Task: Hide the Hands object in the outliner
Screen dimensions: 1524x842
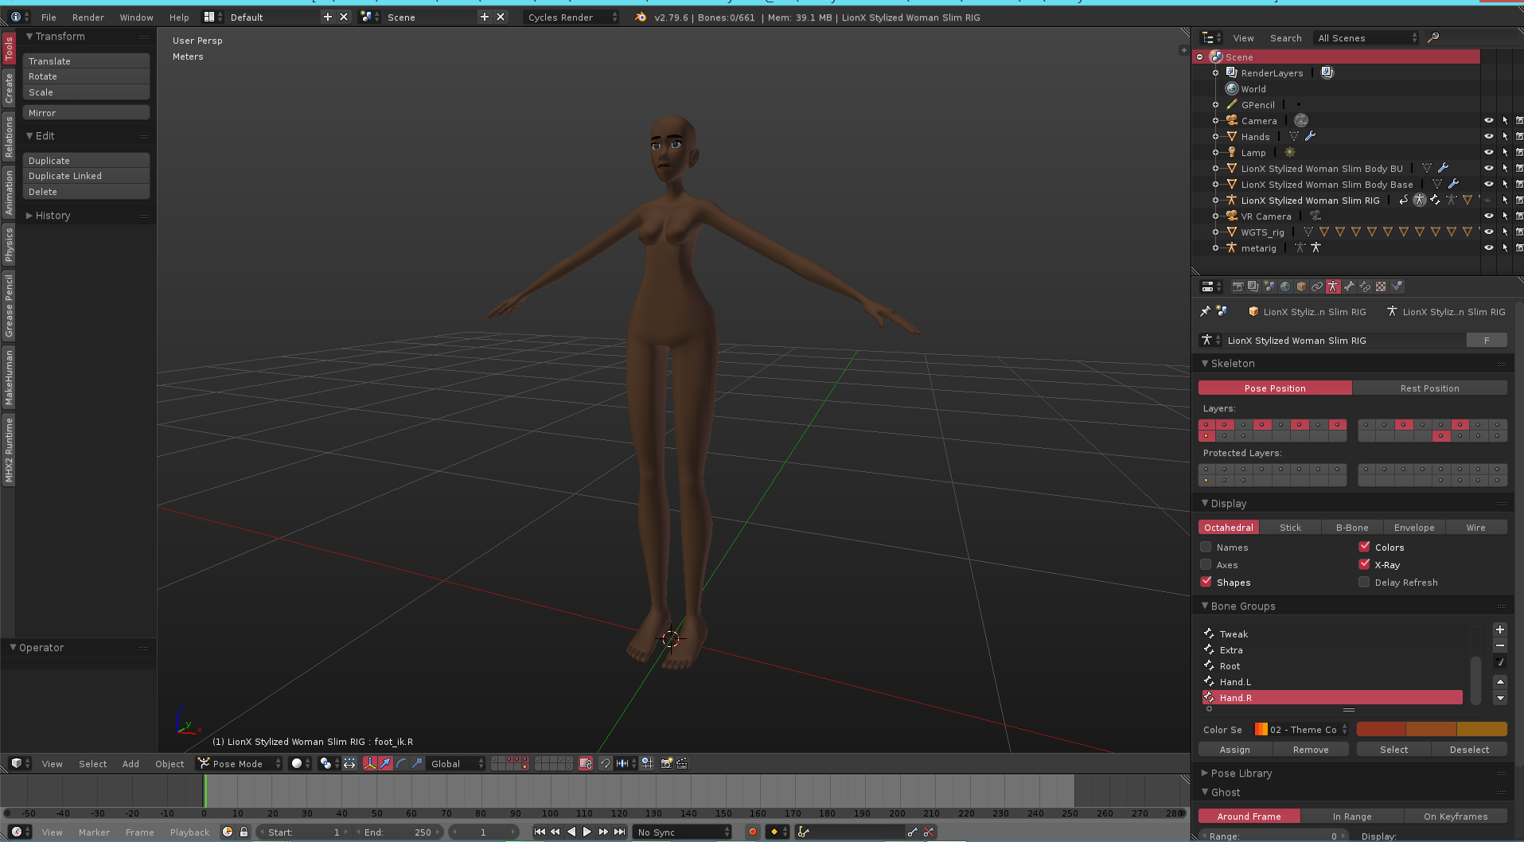Action: [x=1488, y=136]
